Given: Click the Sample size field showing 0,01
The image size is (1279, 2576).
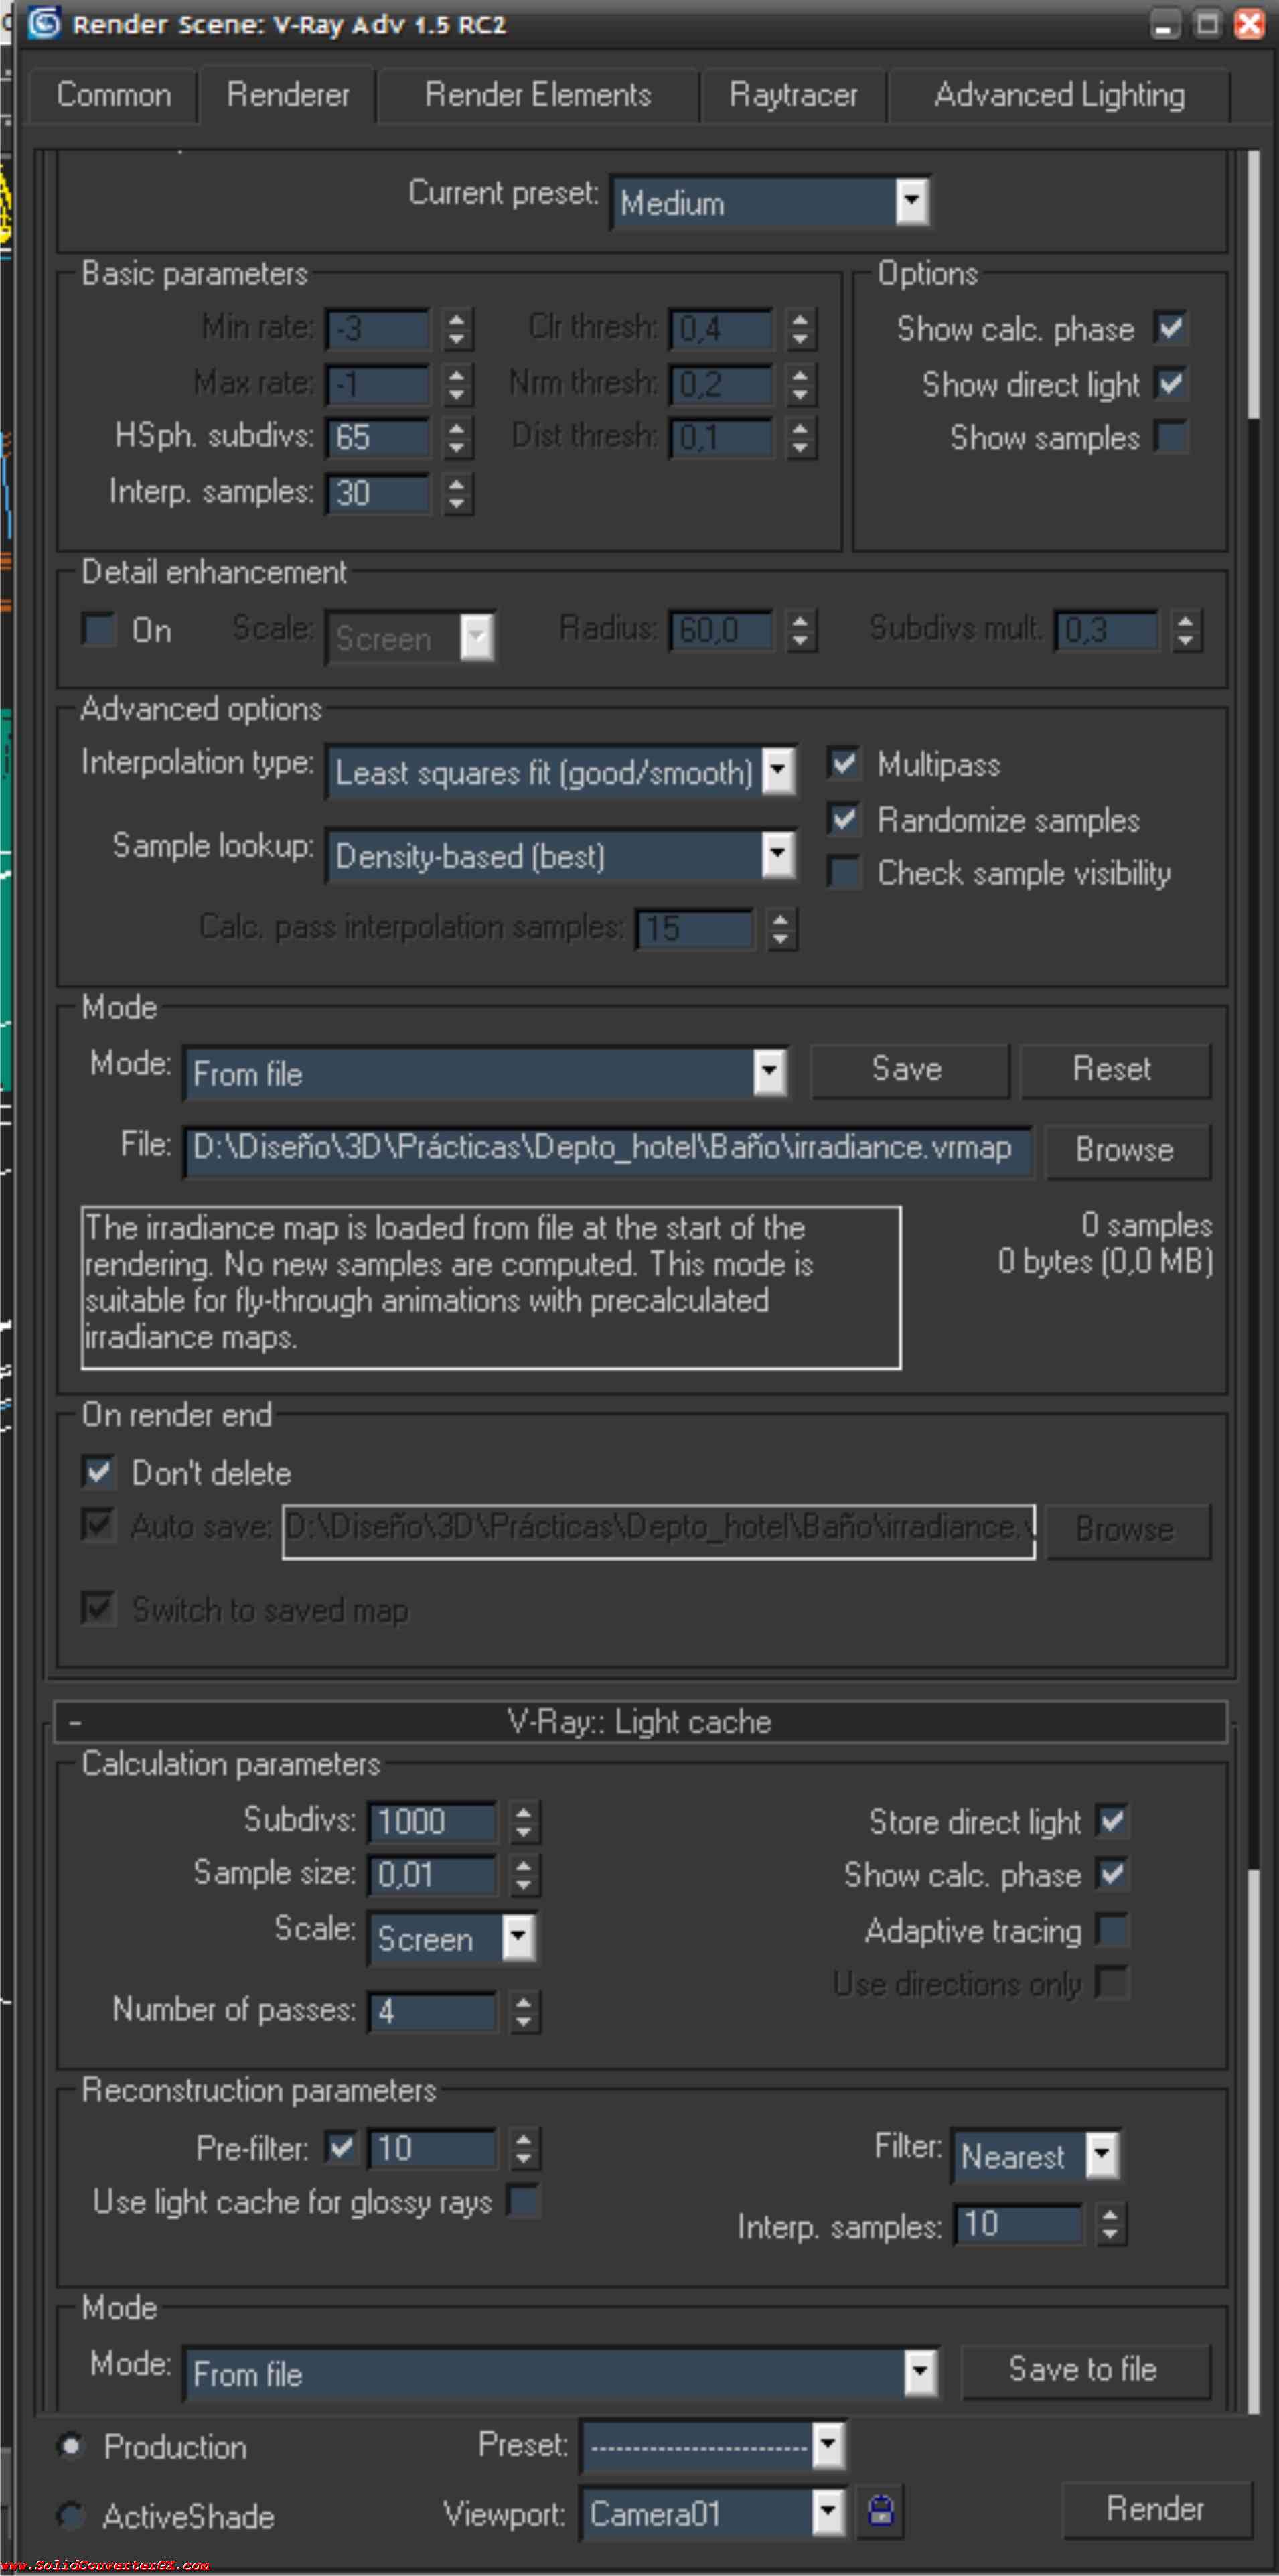Looking at the screenshot, I should [x=432, y=1875].
